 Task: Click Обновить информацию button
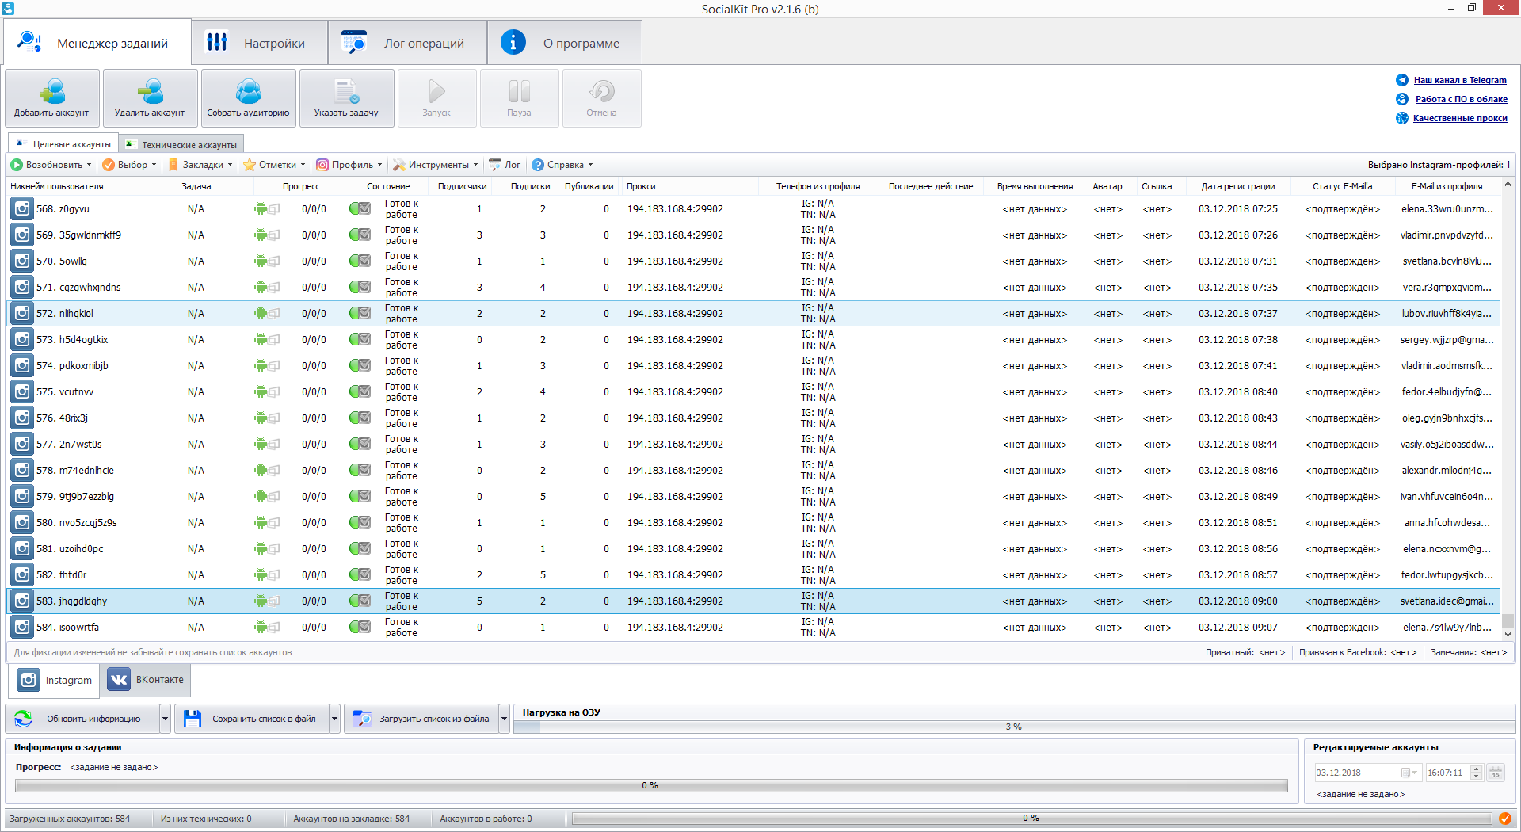83,719
